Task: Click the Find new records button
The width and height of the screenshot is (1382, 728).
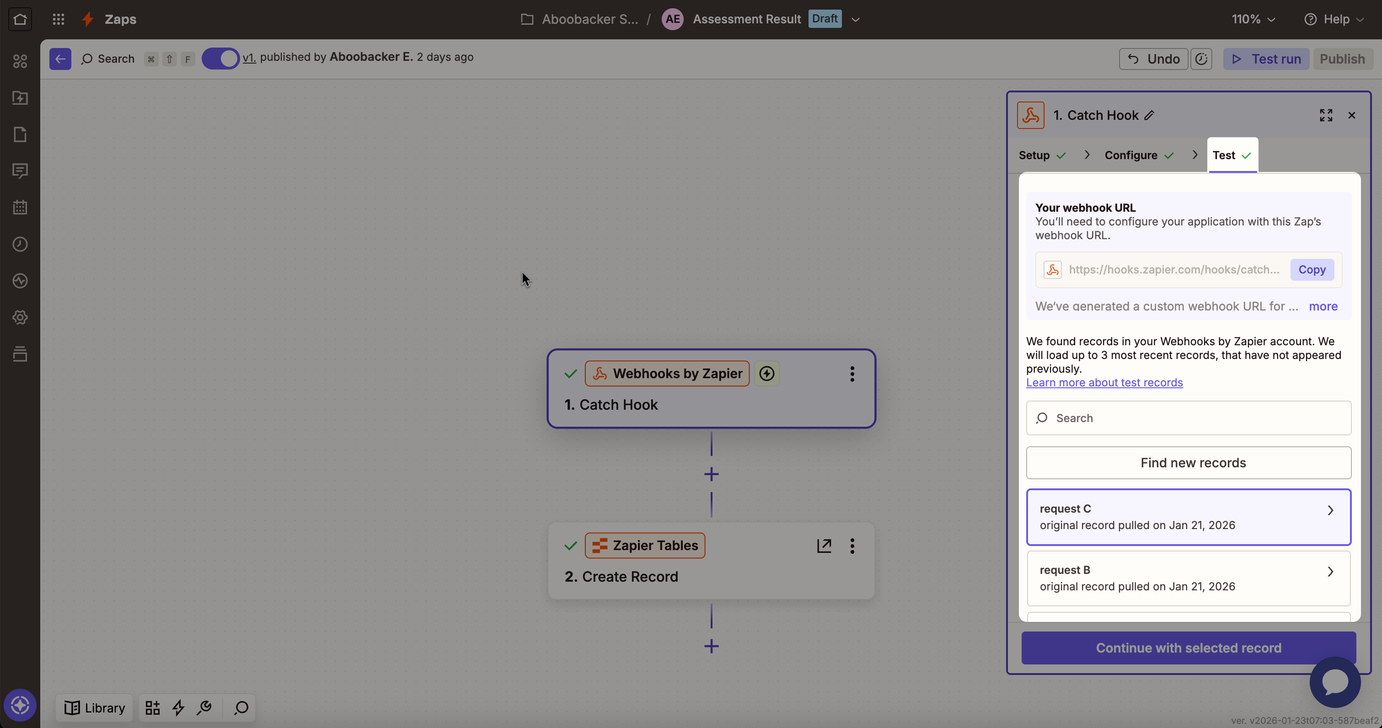Action: click(1188, 462)
